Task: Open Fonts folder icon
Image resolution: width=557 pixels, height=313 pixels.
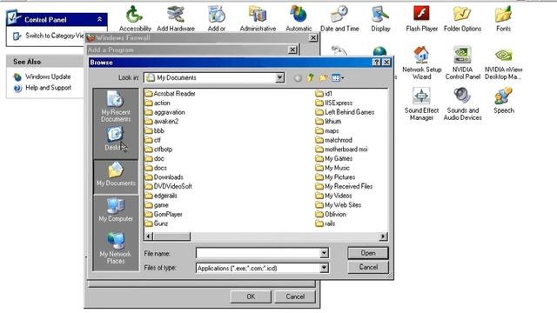Action: 503,18
